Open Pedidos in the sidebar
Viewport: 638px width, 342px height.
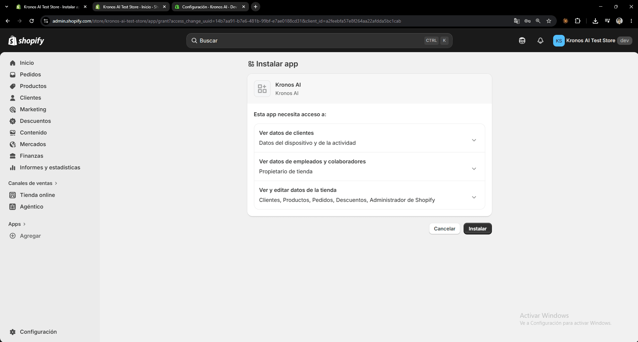[x=30, y=75]
